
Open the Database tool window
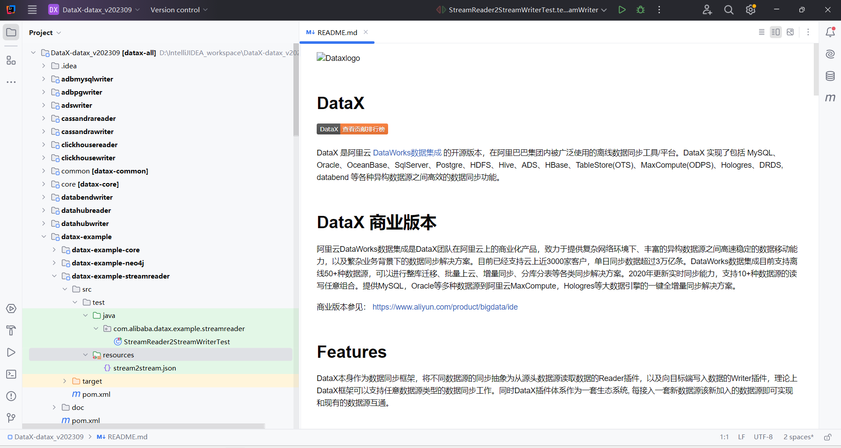click(x=830, y=76)
